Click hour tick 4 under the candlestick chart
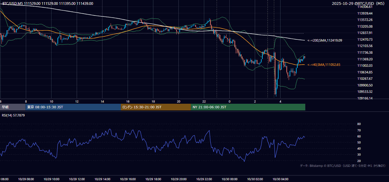 point(280,101)
